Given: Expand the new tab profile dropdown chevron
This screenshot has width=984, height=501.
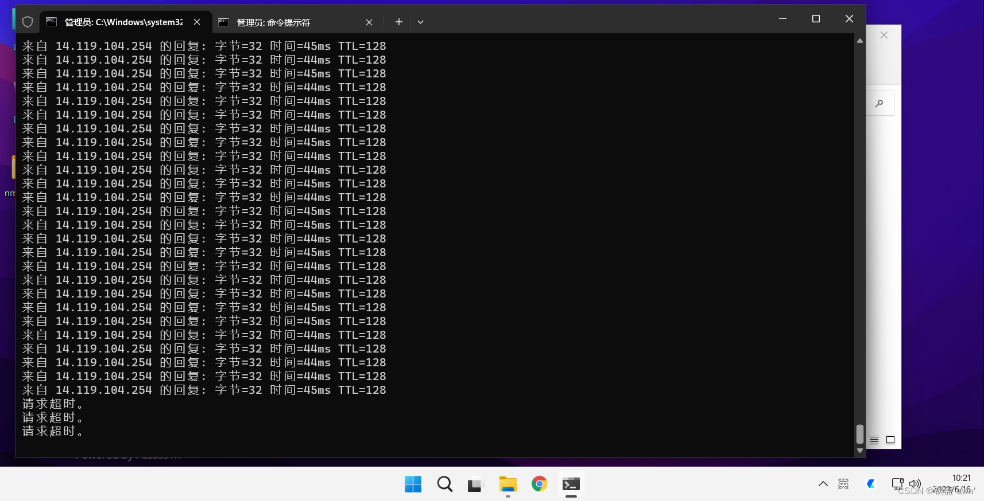Looking at the screenshot, I should [420, 22].
